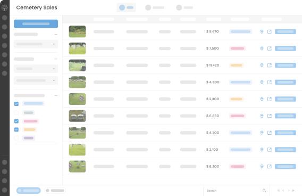Collapse the filter section containing two dropdowns

[56, 59]
